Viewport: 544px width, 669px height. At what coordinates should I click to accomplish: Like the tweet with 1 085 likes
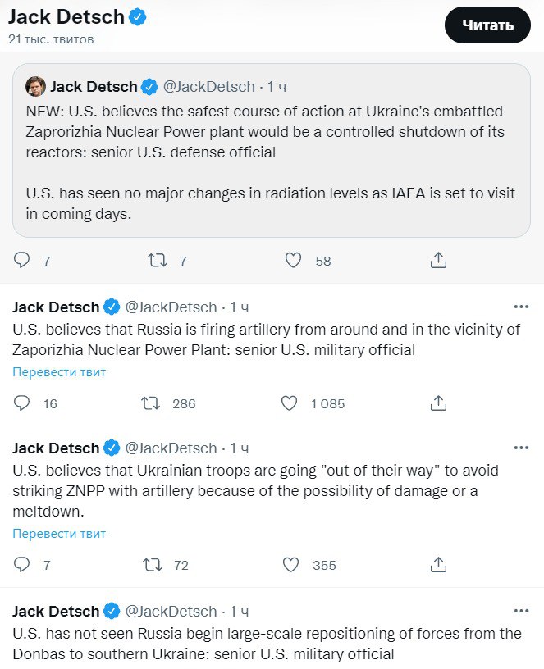[289, 403]
